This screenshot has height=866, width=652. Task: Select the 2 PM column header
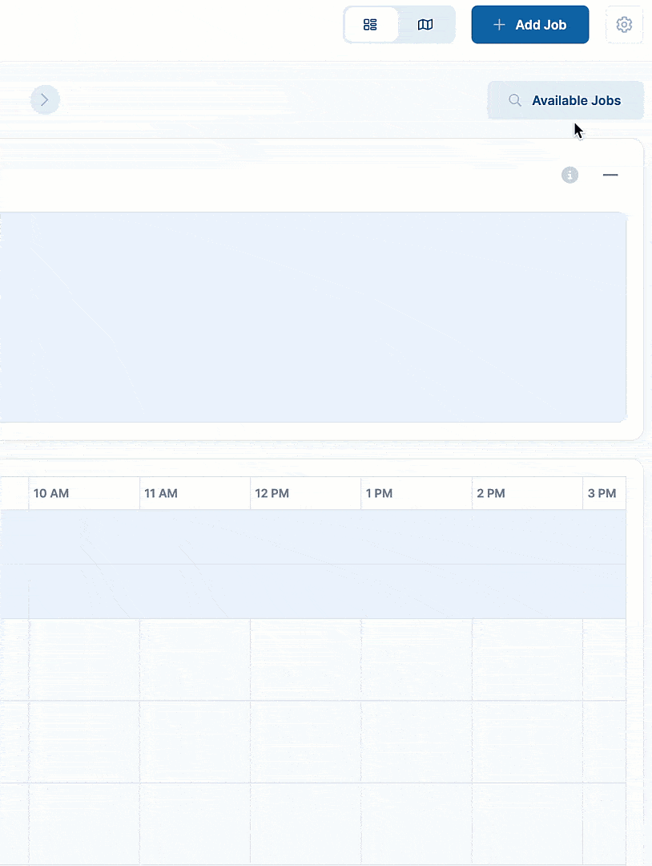526,493
